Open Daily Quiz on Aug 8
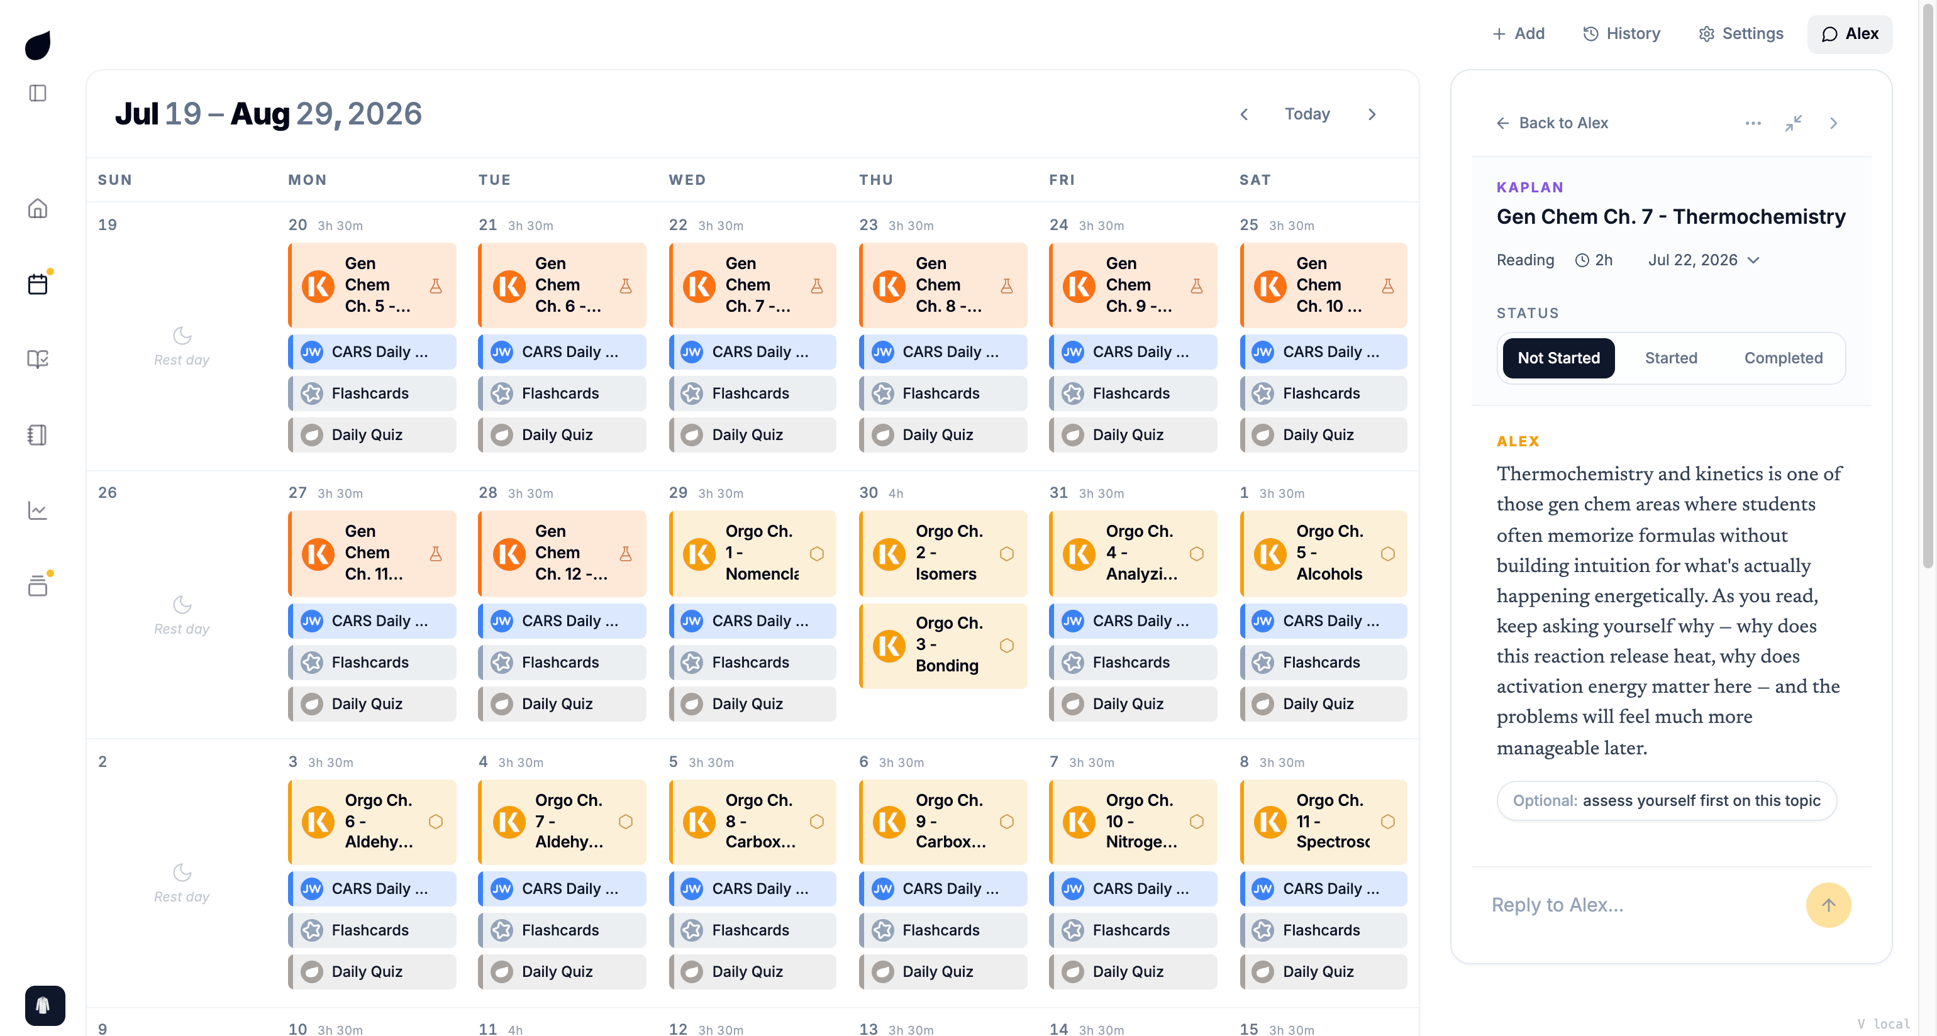 [1323, 971]
